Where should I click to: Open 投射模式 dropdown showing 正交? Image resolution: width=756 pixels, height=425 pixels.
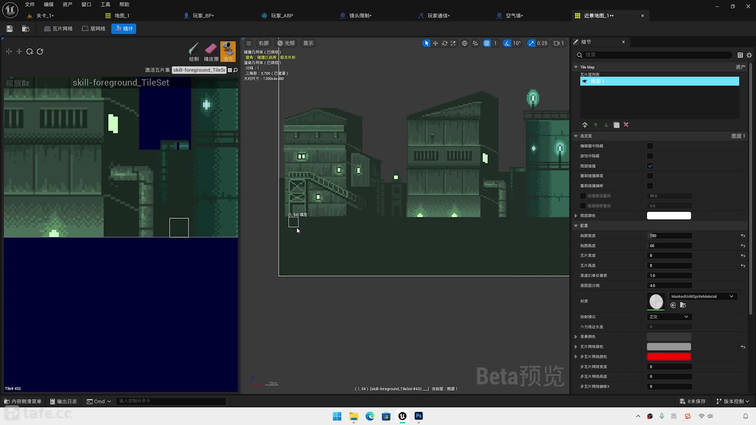point(669,317)
